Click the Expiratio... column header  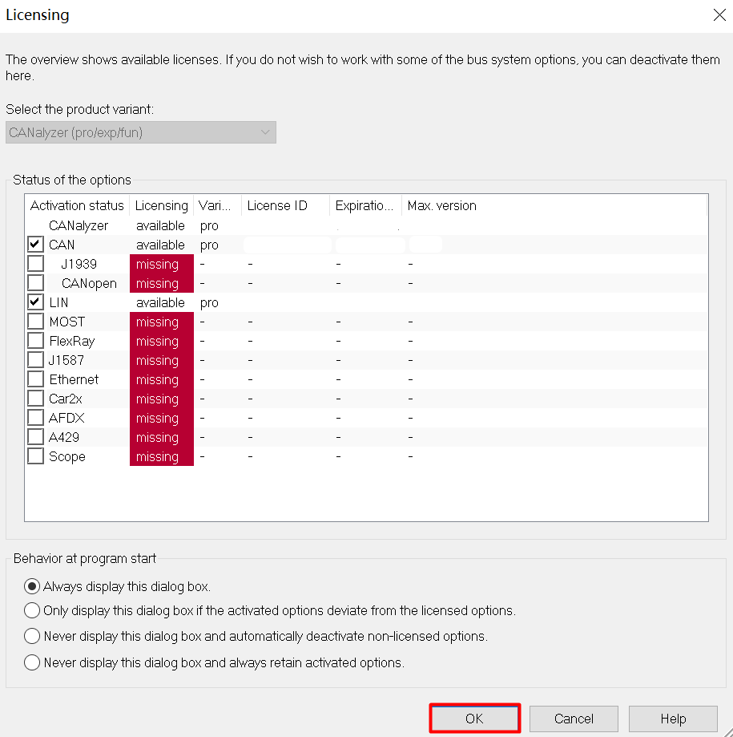tap(365, 205)
